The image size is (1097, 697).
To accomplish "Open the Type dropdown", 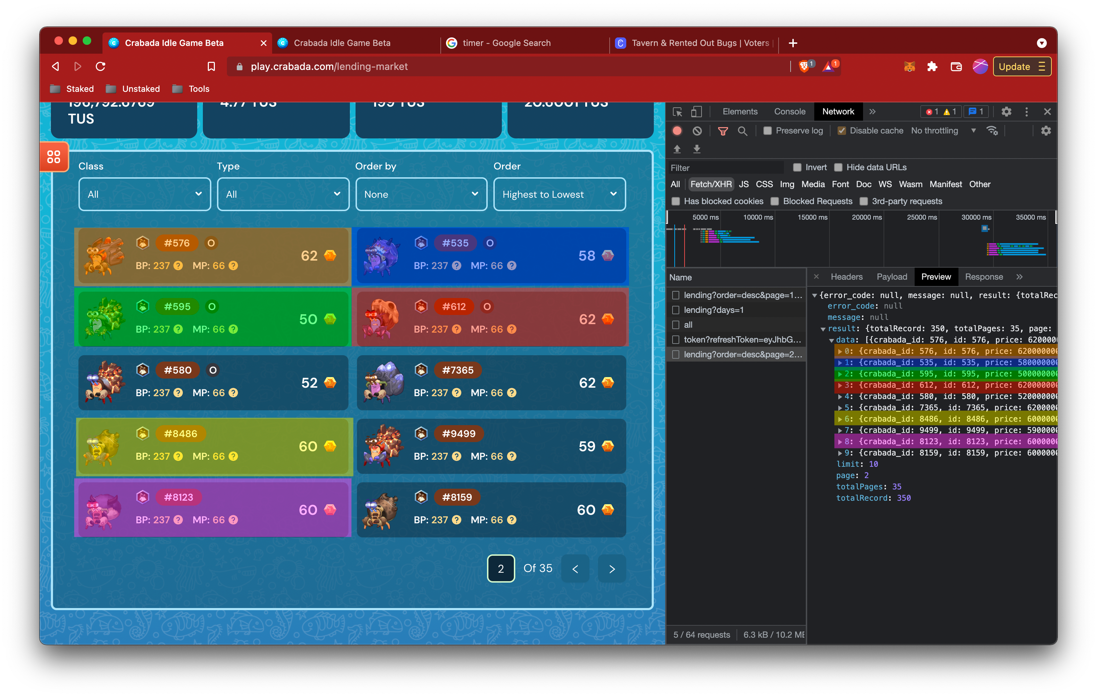I will point(283,195).
